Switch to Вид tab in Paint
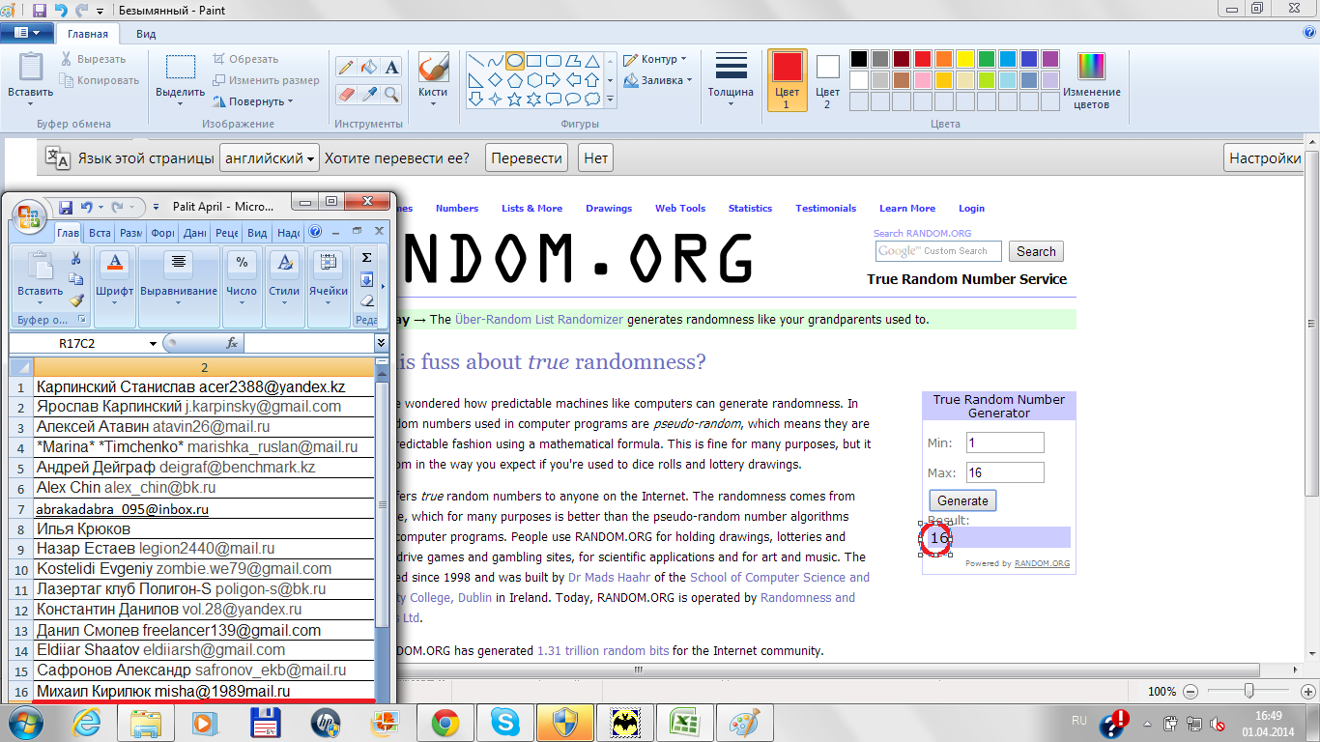 [146, 34]
